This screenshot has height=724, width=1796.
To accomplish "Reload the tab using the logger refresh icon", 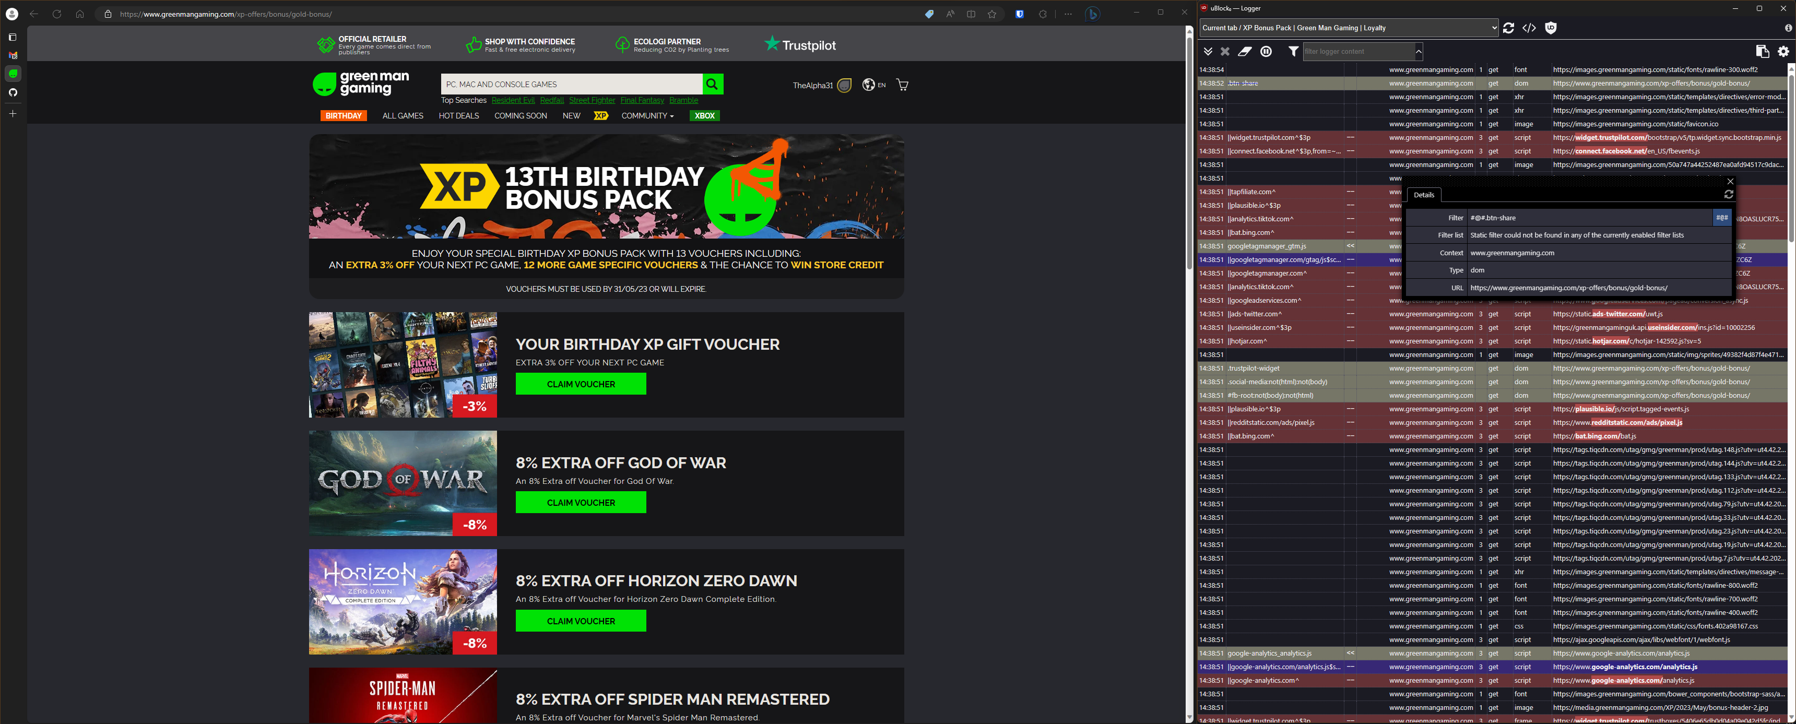I will [1509, 28].
